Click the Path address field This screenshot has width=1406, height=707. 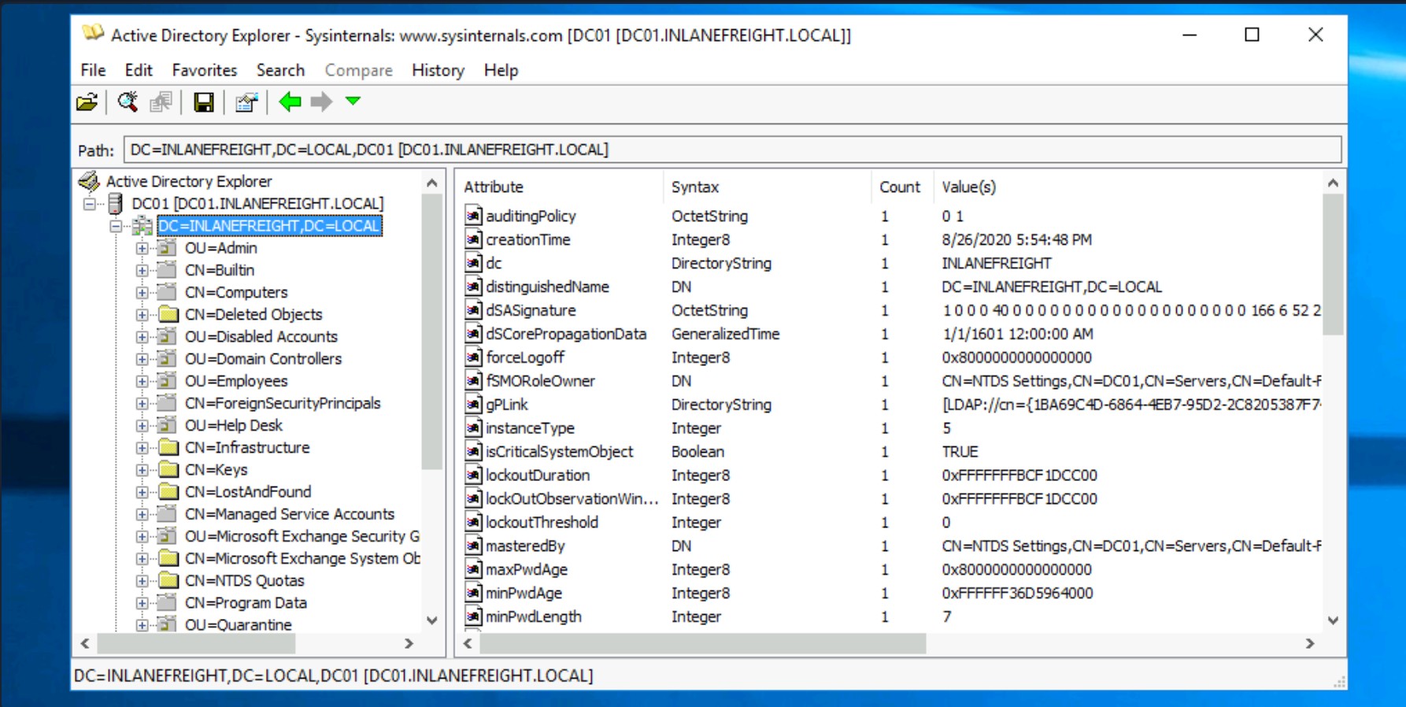point(732,150)
